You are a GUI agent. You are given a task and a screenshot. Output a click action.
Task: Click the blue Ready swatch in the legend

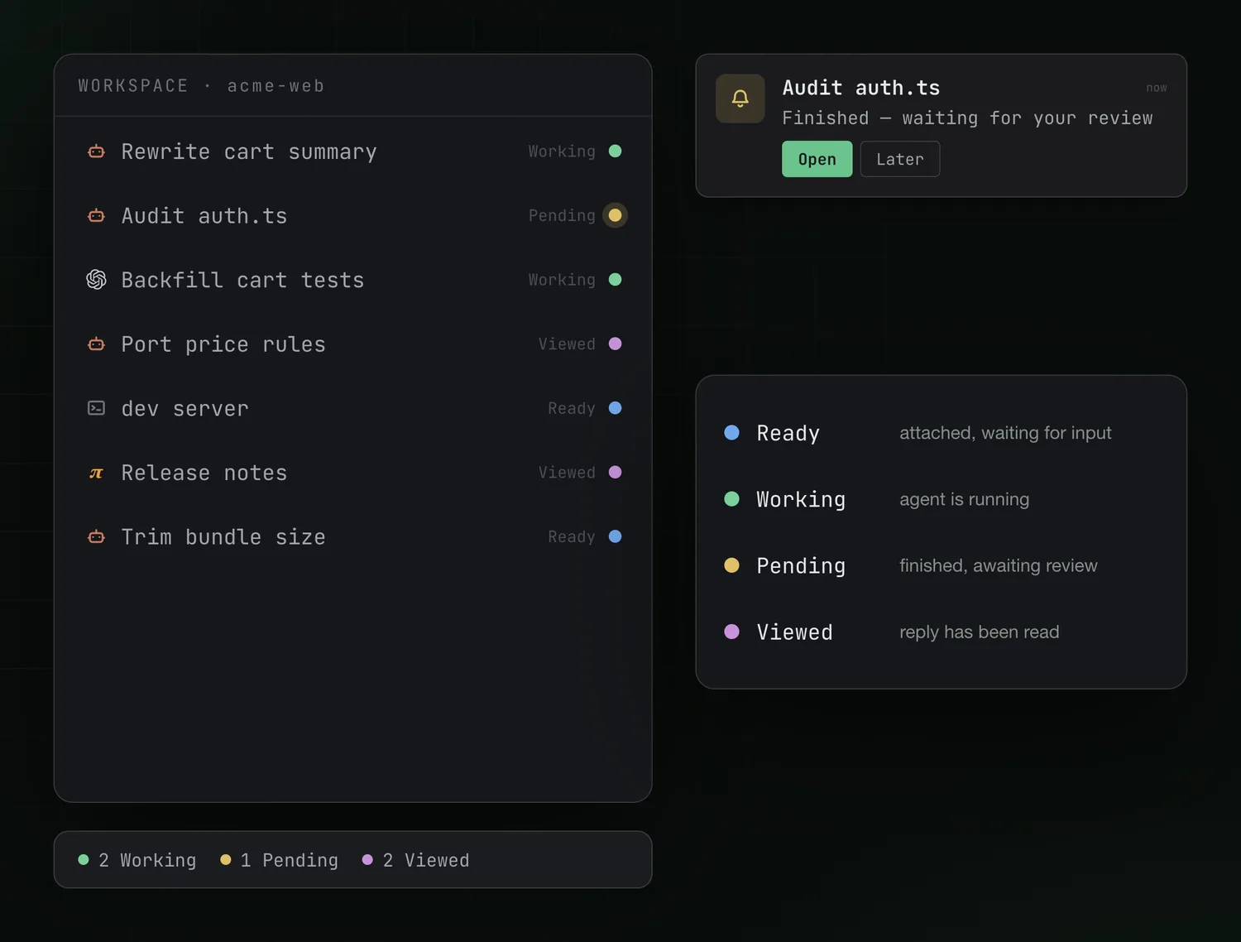[x=731, y=432]
